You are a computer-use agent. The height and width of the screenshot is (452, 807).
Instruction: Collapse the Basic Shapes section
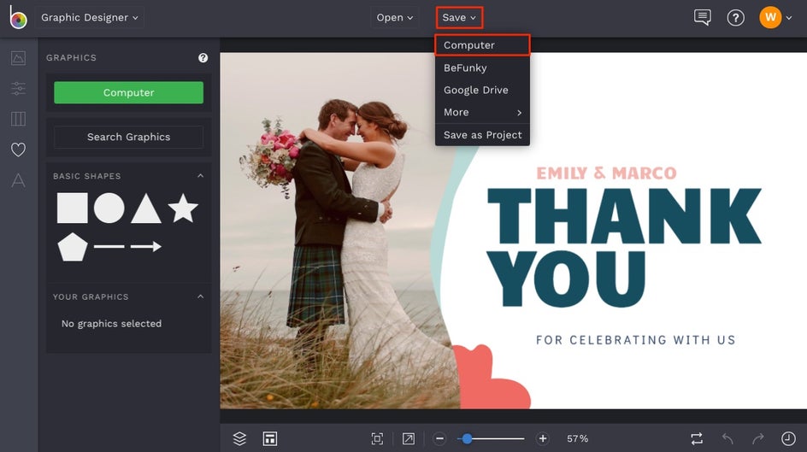pyautogui.click(x=200, y=176)
